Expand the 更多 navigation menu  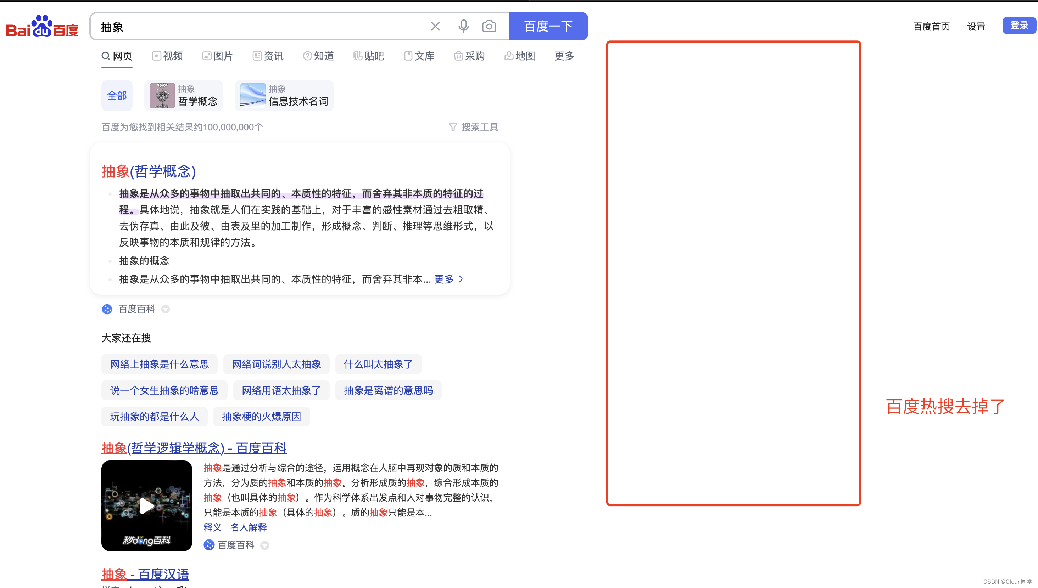(x=564, y=56)
